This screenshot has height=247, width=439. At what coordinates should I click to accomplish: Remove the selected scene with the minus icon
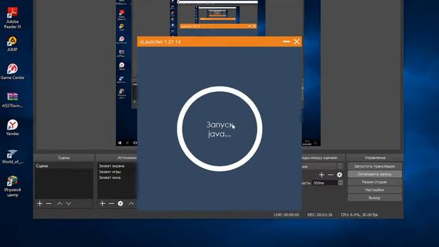click(x=49, y=204)
